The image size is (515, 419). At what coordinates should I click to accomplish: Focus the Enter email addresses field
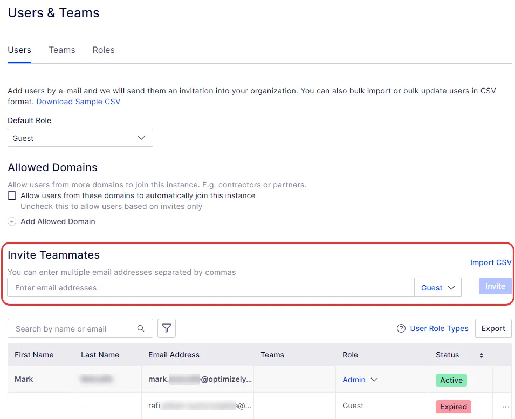tap(211, 287)
